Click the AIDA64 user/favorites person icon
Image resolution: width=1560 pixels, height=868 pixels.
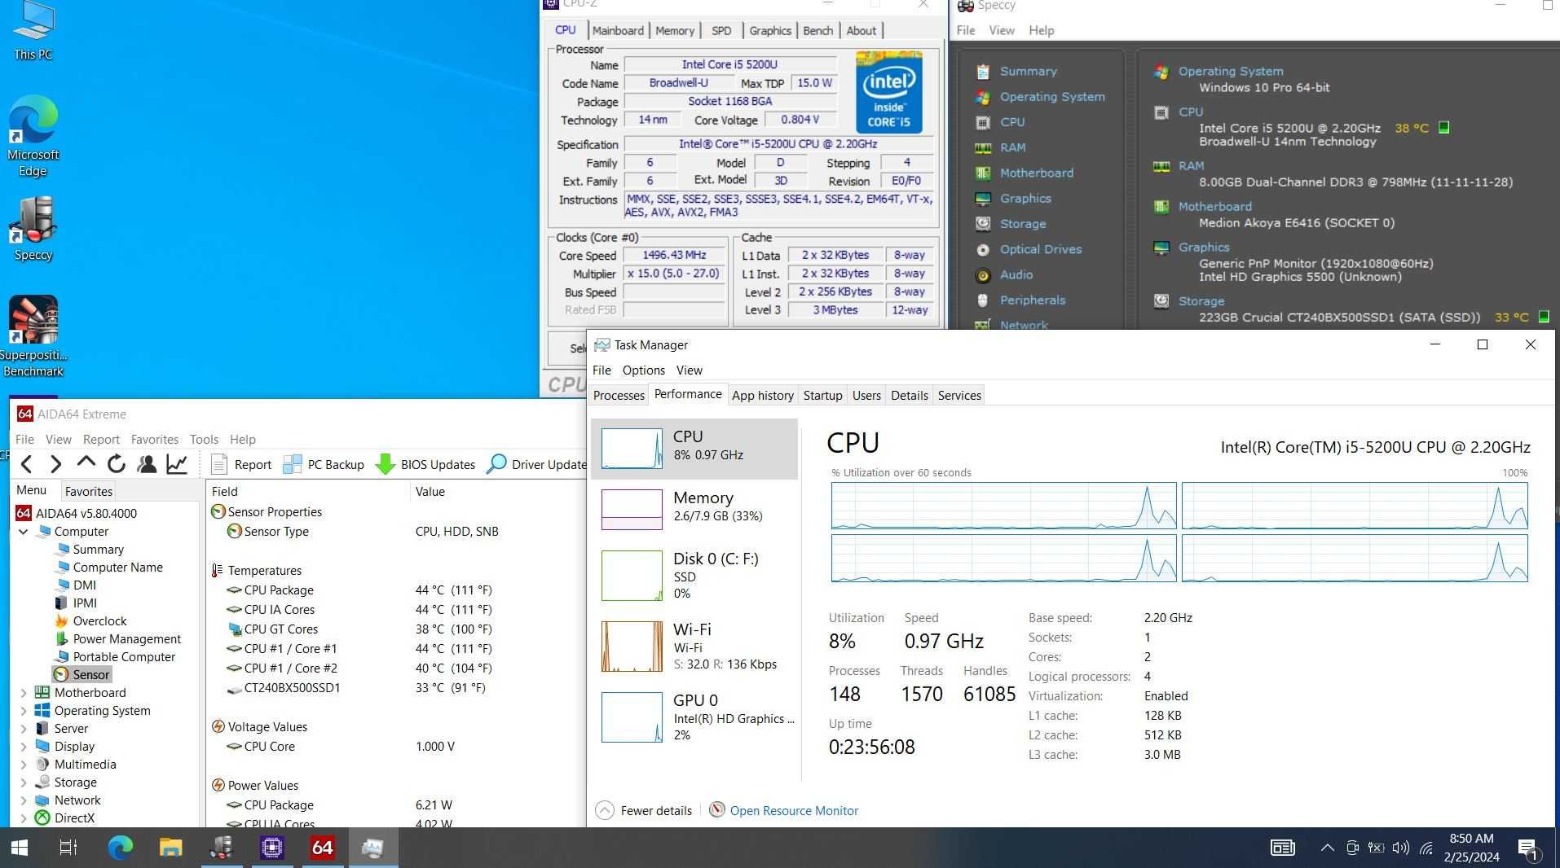(x=147, y=464)
